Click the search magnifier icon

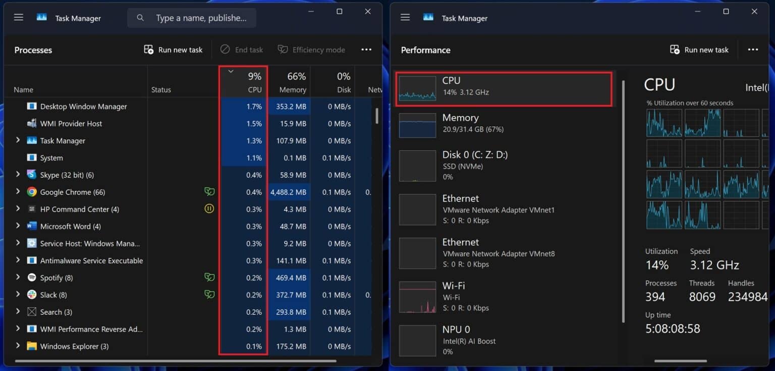(x=141, y=18)
